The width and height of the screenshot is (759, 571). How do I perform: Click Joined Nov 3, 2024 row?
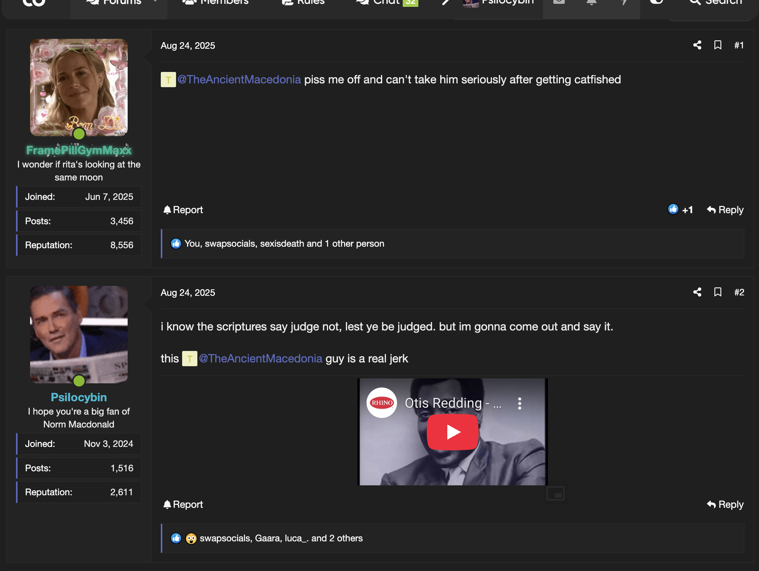[x=79, y=444]
